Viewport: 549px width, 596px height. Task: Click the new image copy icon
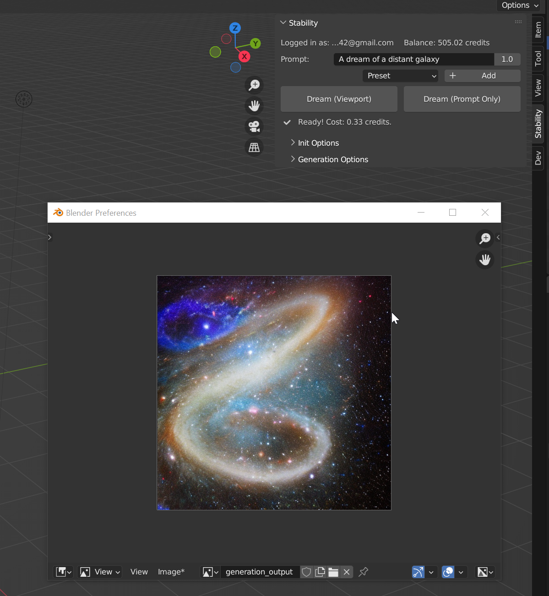pos(320,572)
